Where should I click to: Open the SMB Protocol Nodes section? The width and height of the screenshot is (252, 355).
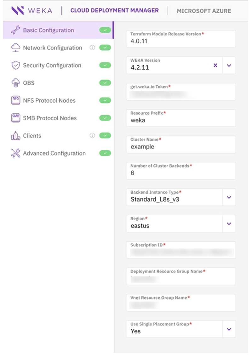pos(49,118)
